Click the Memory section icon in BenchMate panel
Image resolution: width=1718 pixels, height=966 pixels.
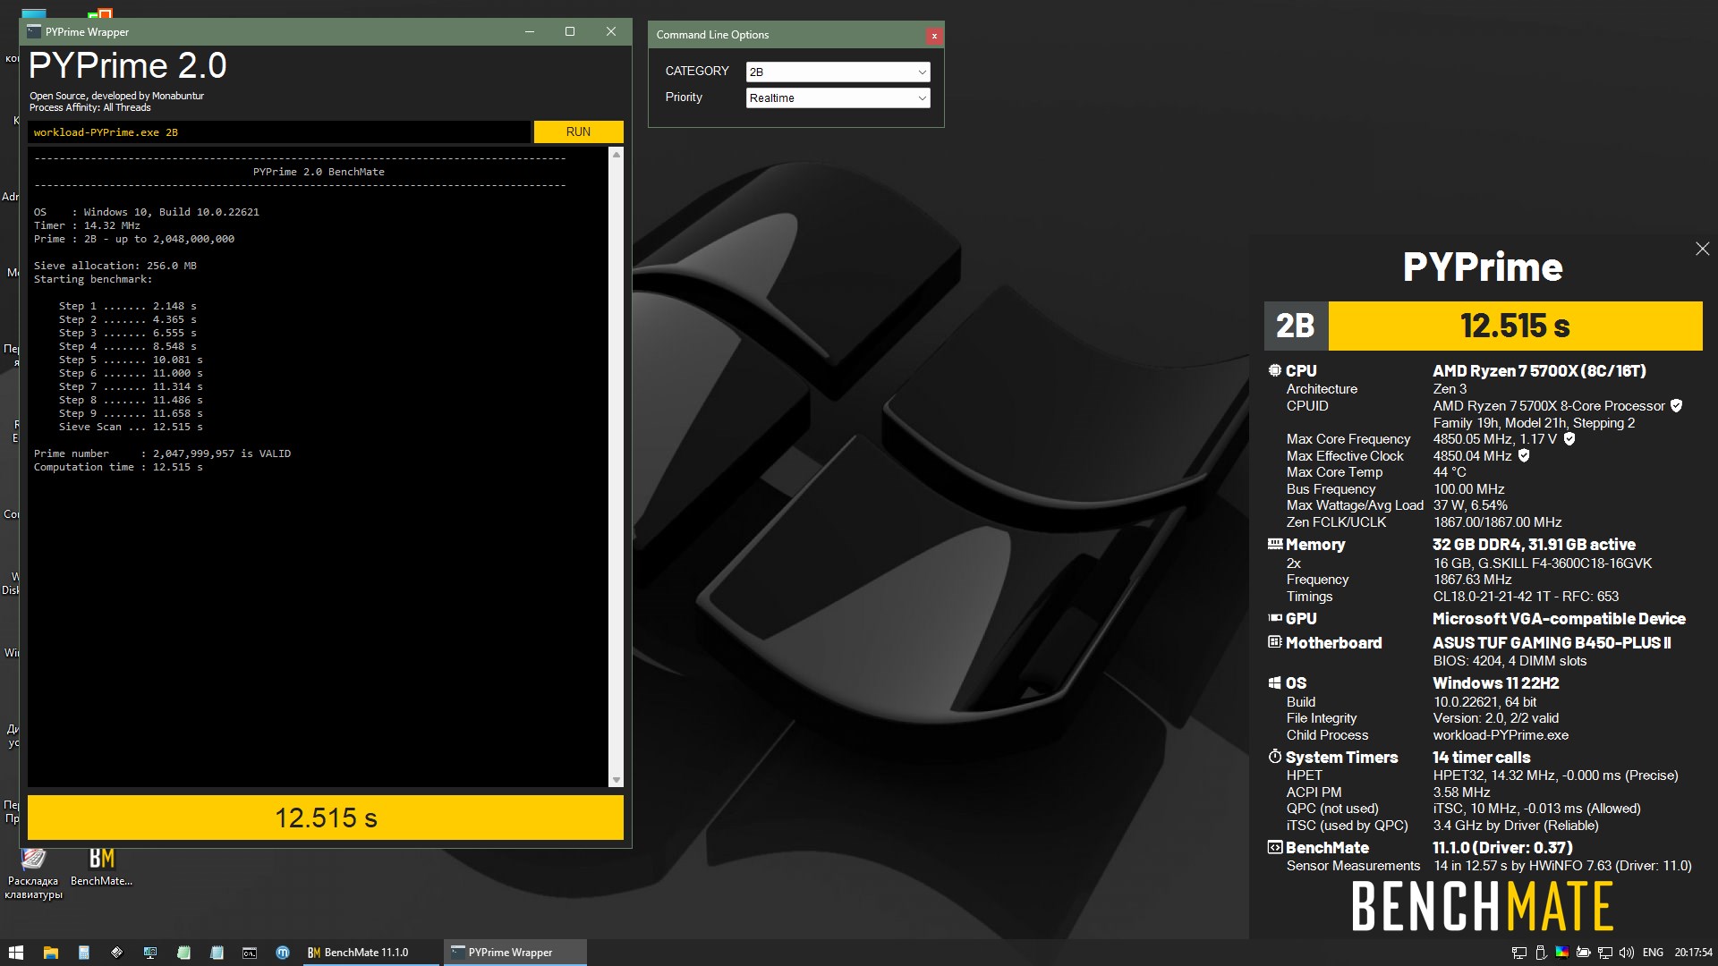(1275, 544)
